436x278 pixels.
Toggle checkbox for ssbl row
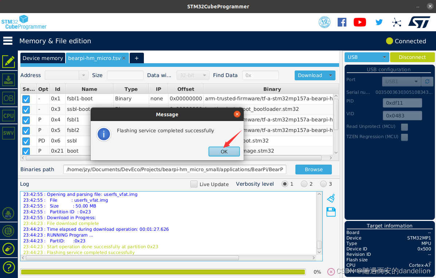(26, 141)
